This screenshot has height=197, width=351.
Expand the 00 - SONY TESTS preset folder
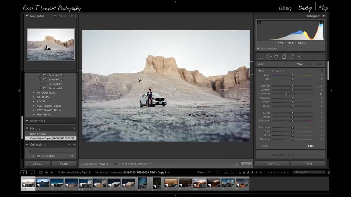click(34, 93)
